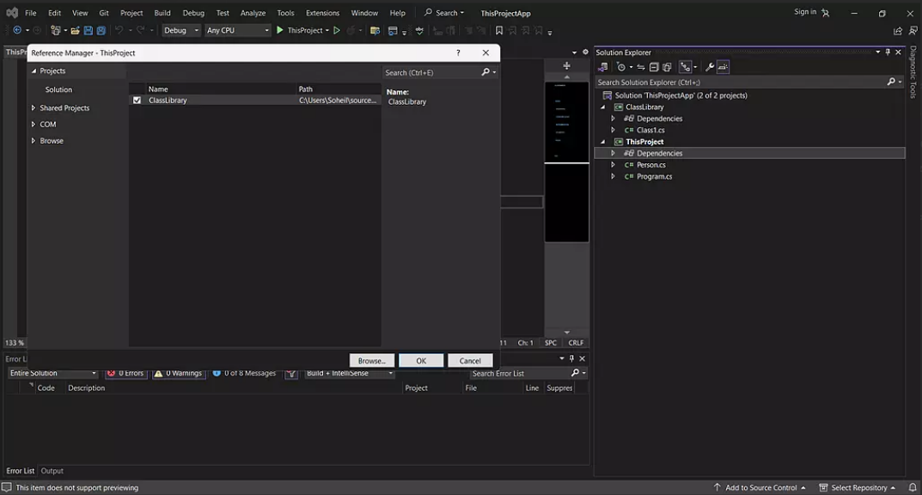Click Start Without Debugging outline play icon
The image size is (922, 495).
pyautogui.click(x=337, y=30)
